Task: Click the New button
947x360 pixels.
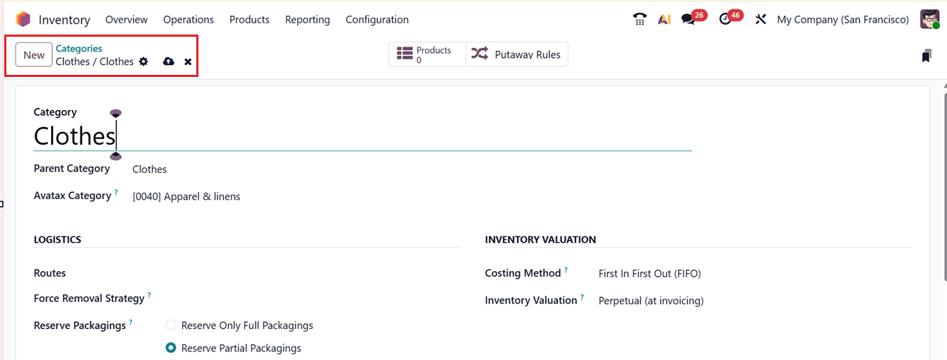Action: tap(34, 55)
